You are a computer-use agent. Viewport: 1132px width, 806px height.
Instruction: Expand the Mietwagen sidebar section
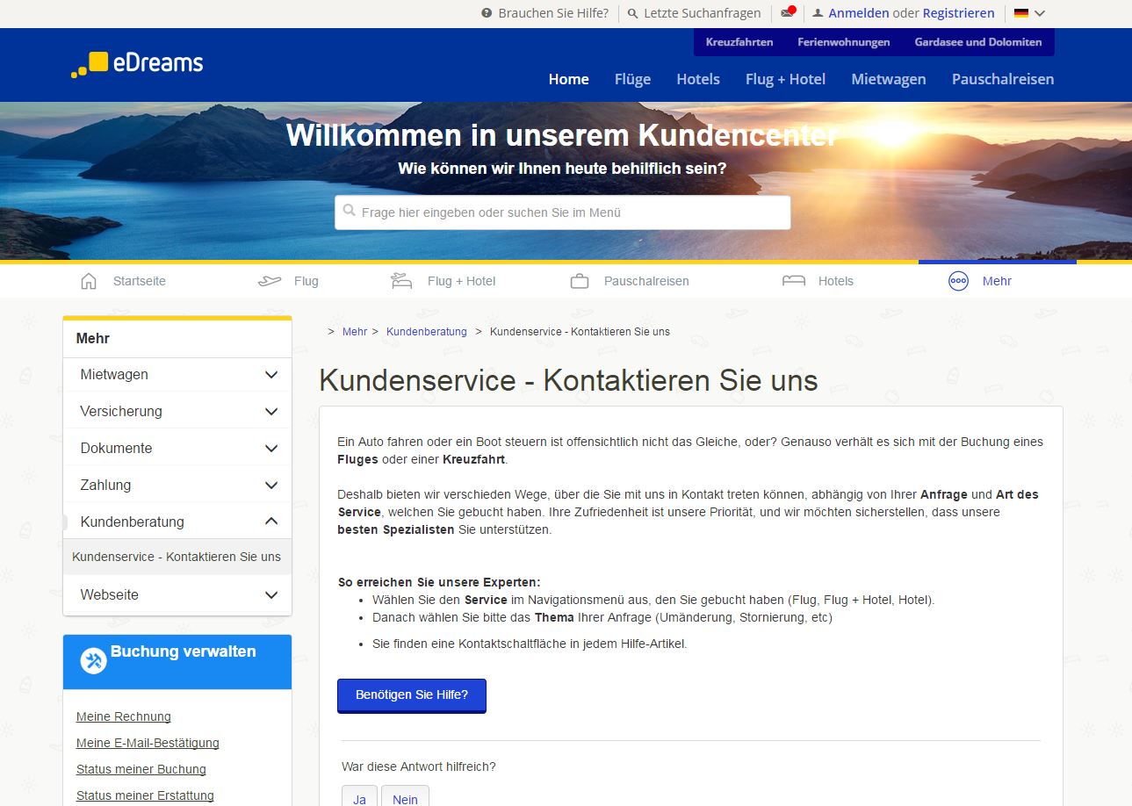[271, 375]
